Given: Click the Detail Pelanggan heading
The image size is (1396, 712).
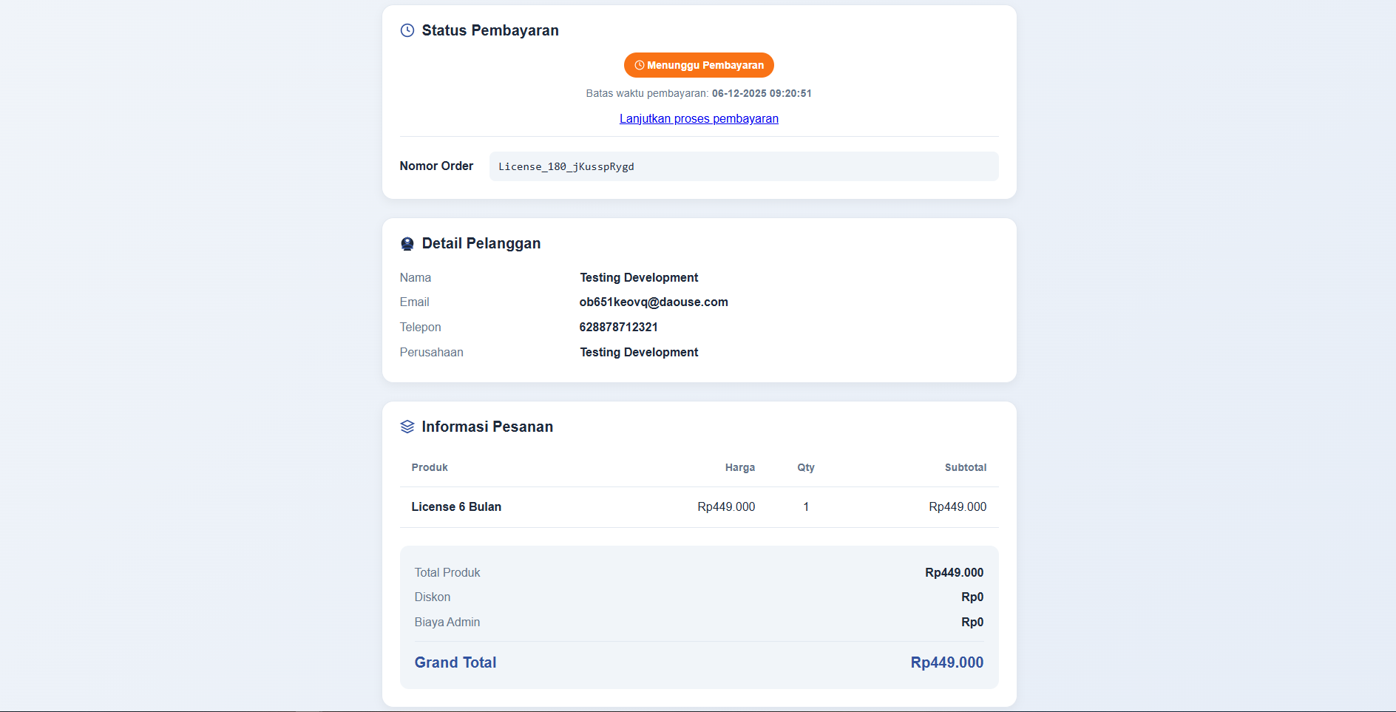Looking at the screenshot, I should coord(481,243).
